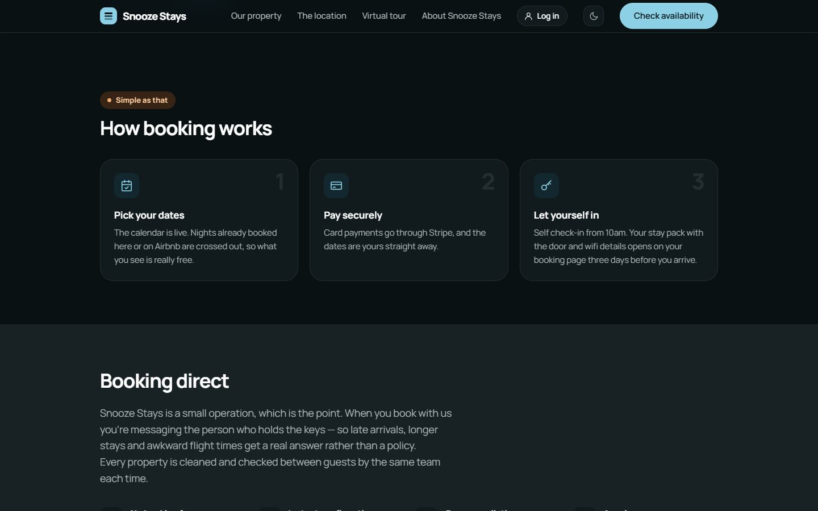818x511 pixels.
Task: Click the Log in button
Action: [542, 16]
